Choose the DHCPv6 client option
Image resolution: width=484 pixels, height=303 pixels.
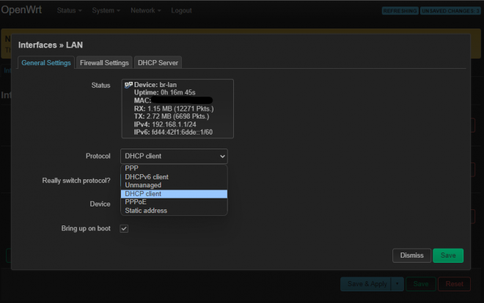click(147, 176)
